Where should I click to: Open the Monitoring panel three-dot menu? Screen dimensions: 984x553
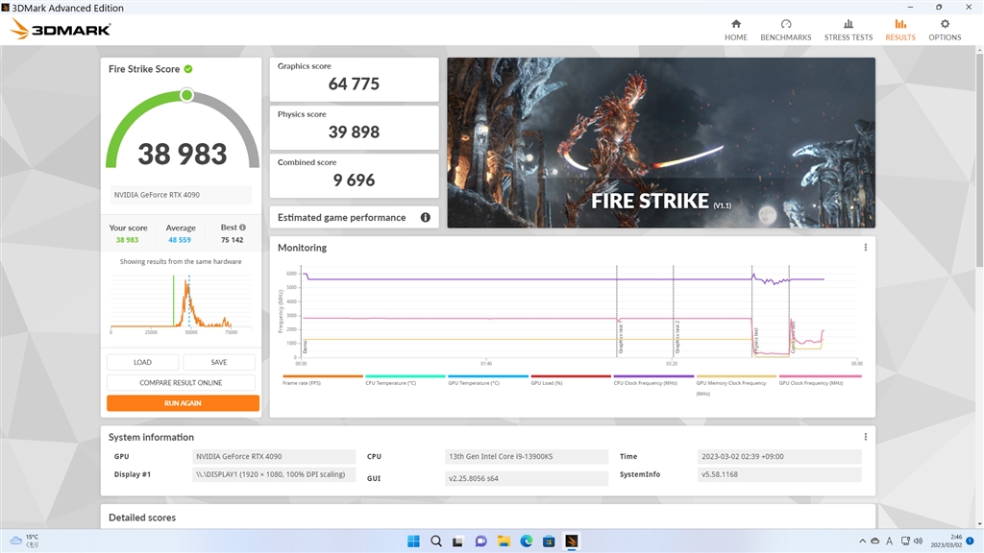coord(866,248)
